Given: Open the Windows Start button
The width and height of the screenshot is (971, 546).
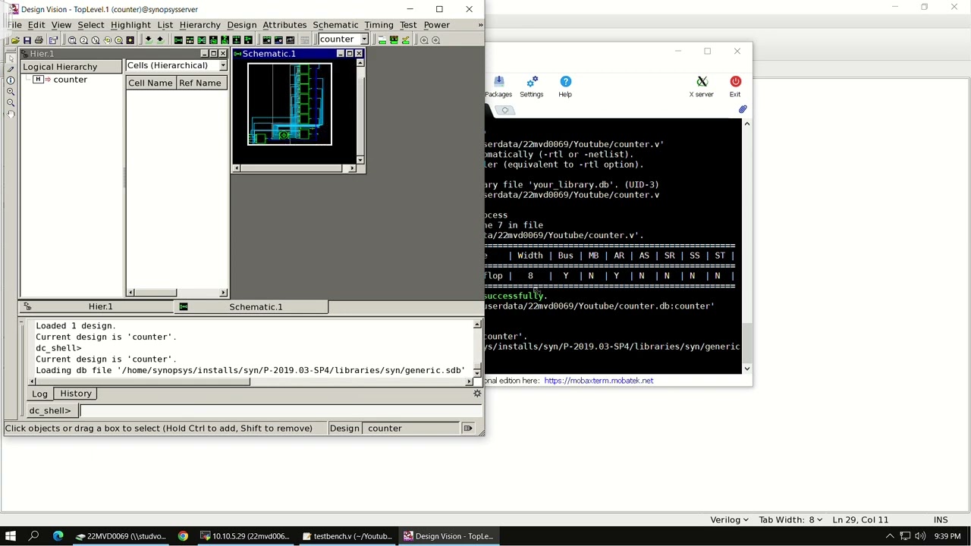Looking at the screenshot, I should 11,536.
